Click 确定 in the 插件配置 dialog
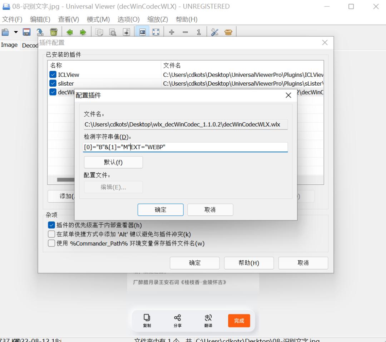Screen dimensions: 386x342 [x=195, y=263]
